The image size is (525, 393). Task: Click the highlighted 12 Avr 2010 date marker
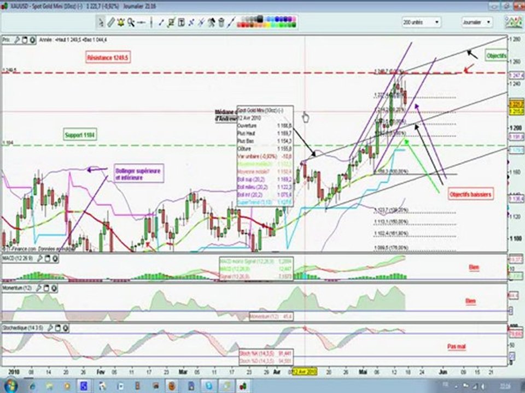[305, 372]
